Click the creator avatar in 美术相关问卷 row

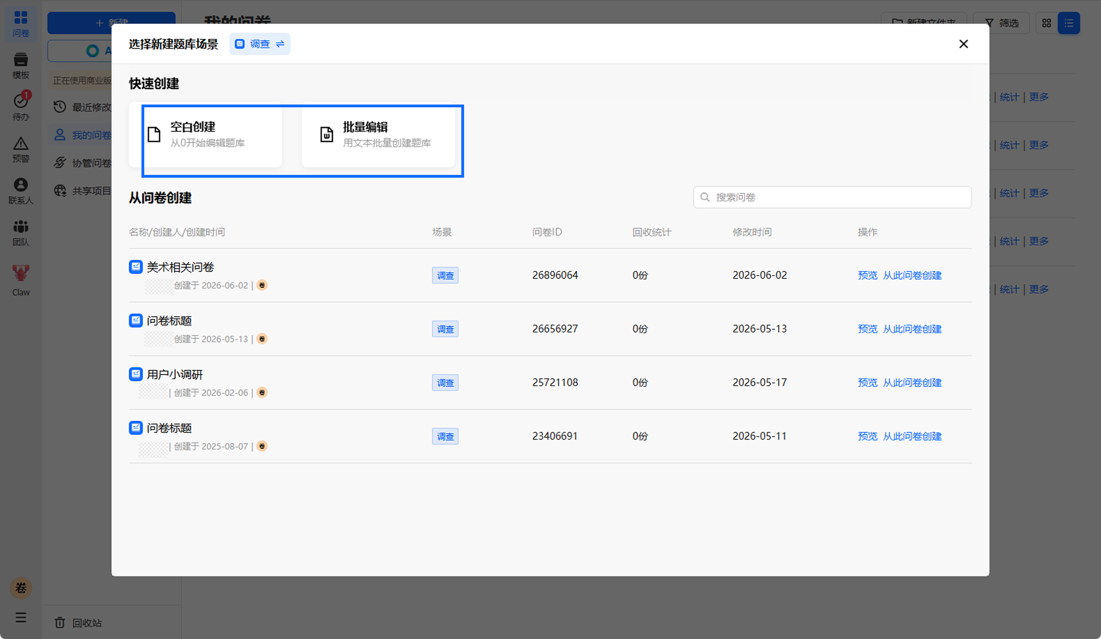pos(262,285)
